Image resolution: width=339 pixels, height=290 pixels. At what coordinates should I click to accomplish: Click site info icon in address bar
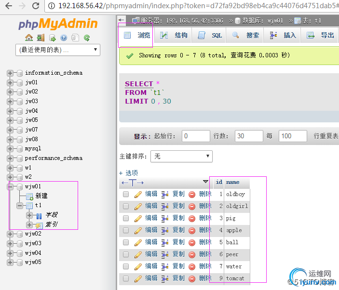[51, 6]
